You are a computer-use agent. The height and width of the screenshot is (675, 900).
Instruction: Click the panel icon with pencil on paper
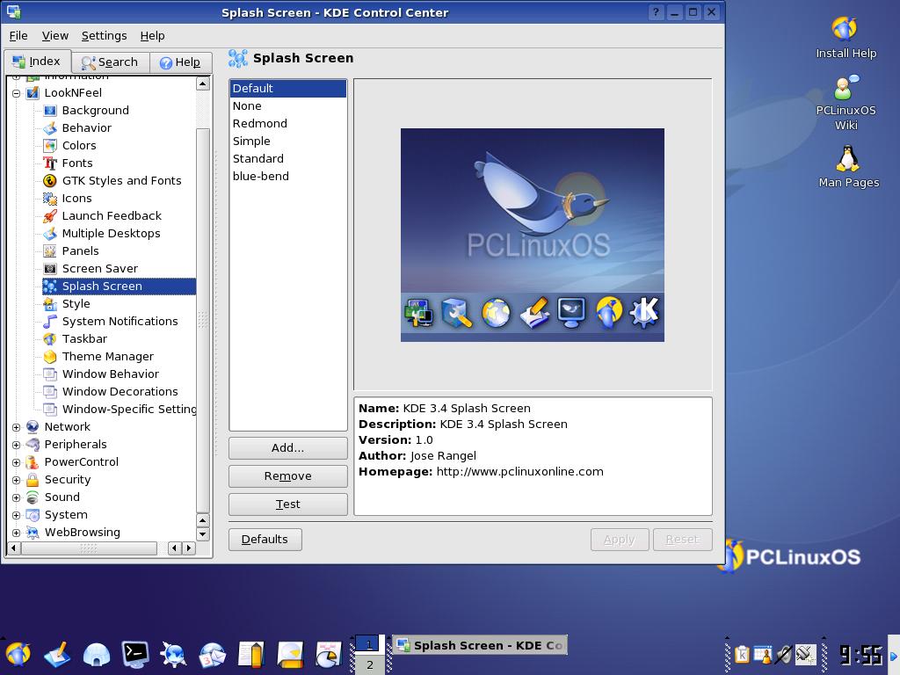click(57, 654)
